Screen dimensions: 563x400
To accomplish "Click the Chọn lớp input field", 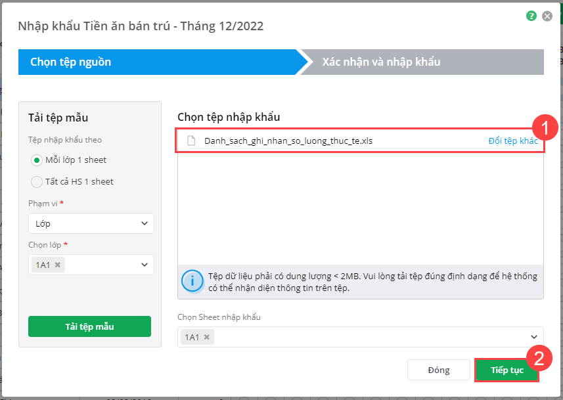I will click(99, 265).
